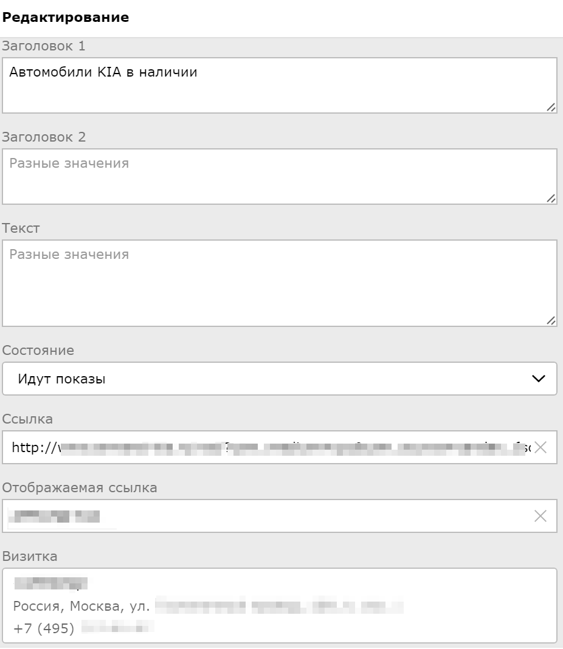Click the Москва address line in Визитка
563x649 pixels.
(82, 606)
